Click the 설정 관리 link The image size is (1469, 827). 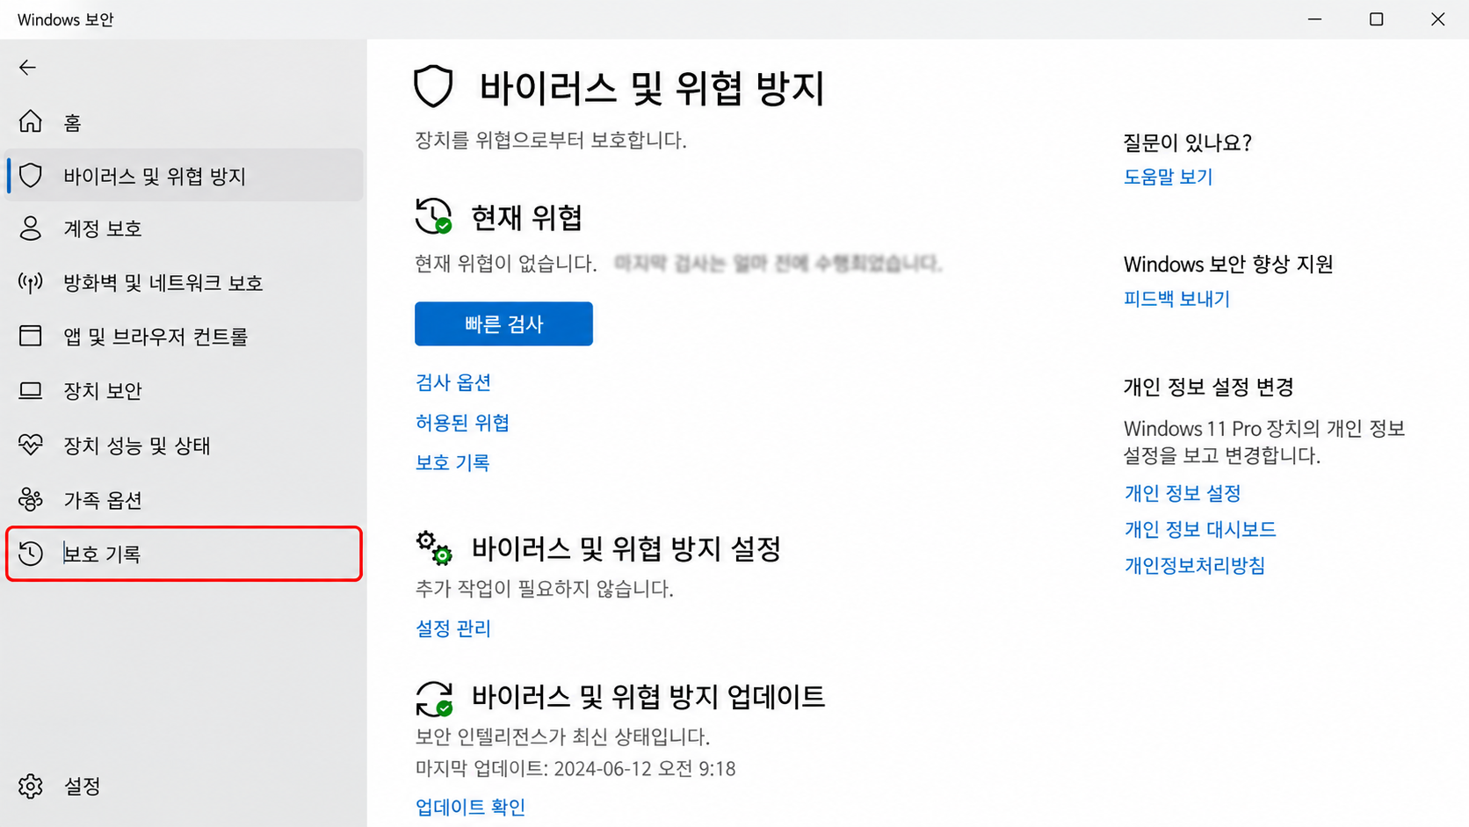click(453, 628)
